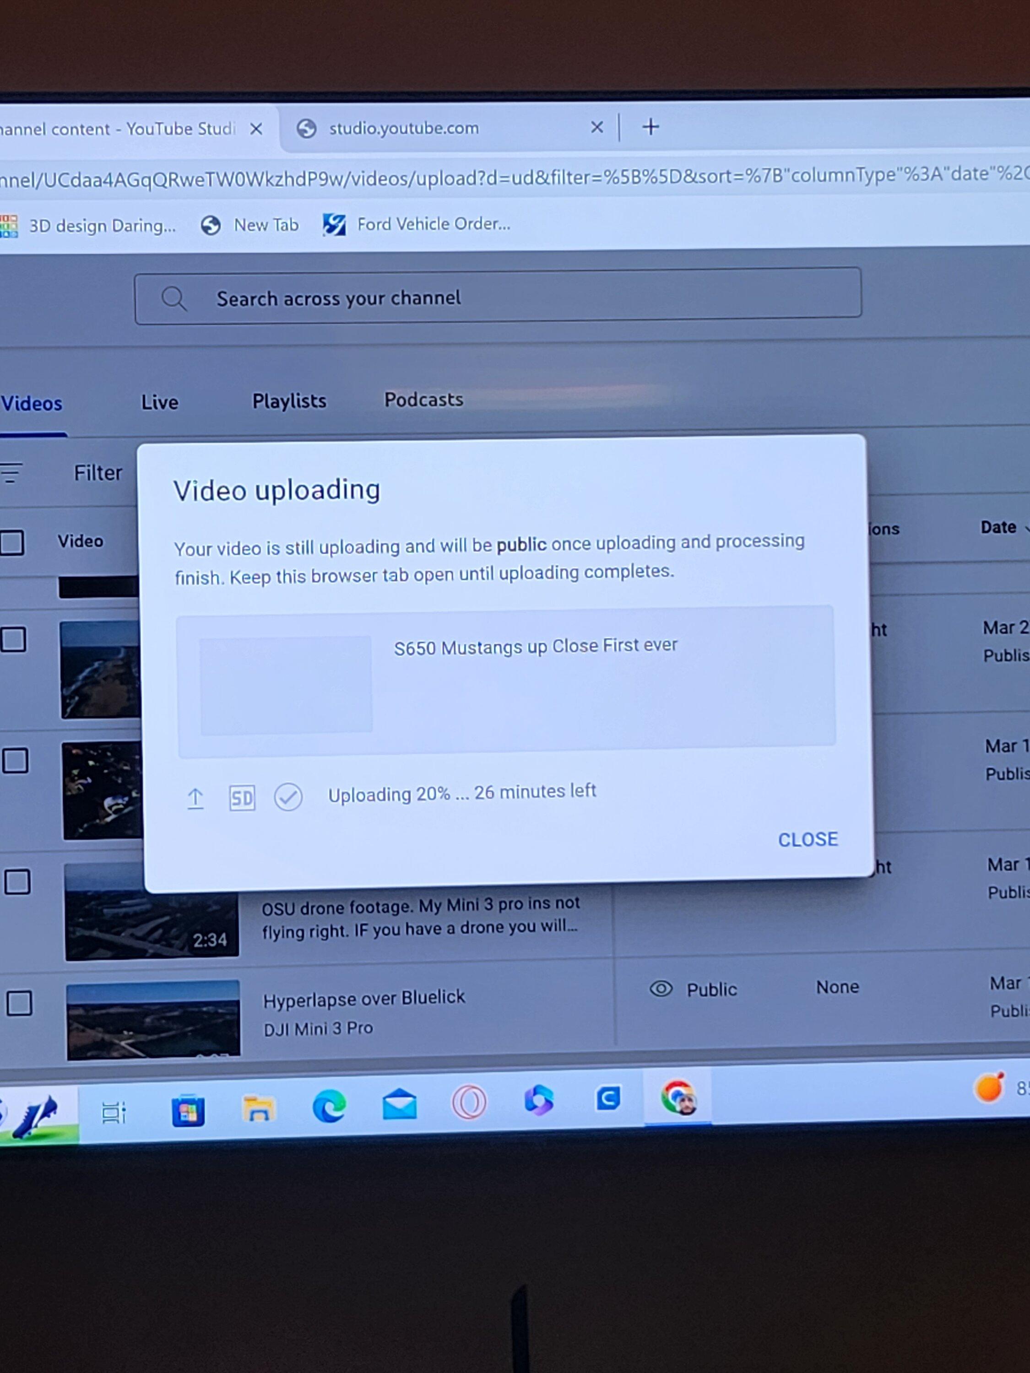The image size is (1030, 1373).
Task: Tick the checkbox for the Mar 2 video row
Action: (13, 639)
